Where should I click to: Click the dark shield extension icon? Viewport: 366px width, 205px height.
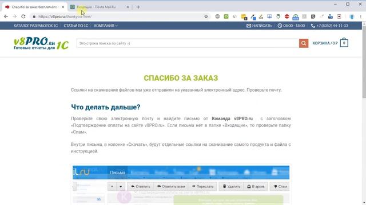point(313,17)
